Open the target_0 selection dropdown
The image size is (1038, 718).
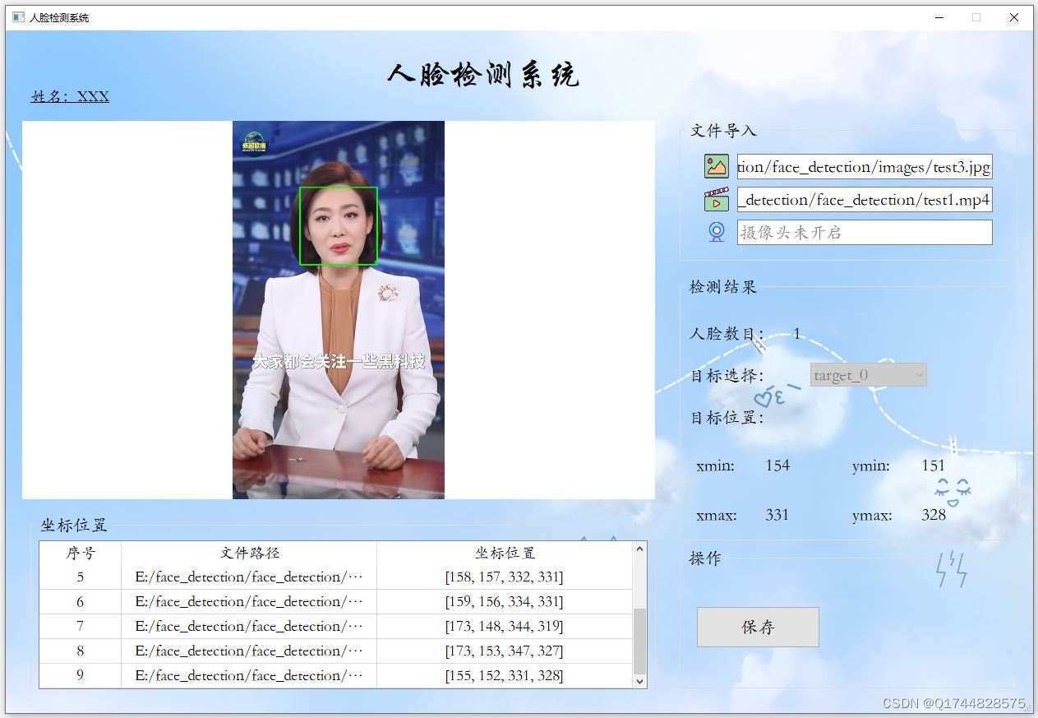869,375
